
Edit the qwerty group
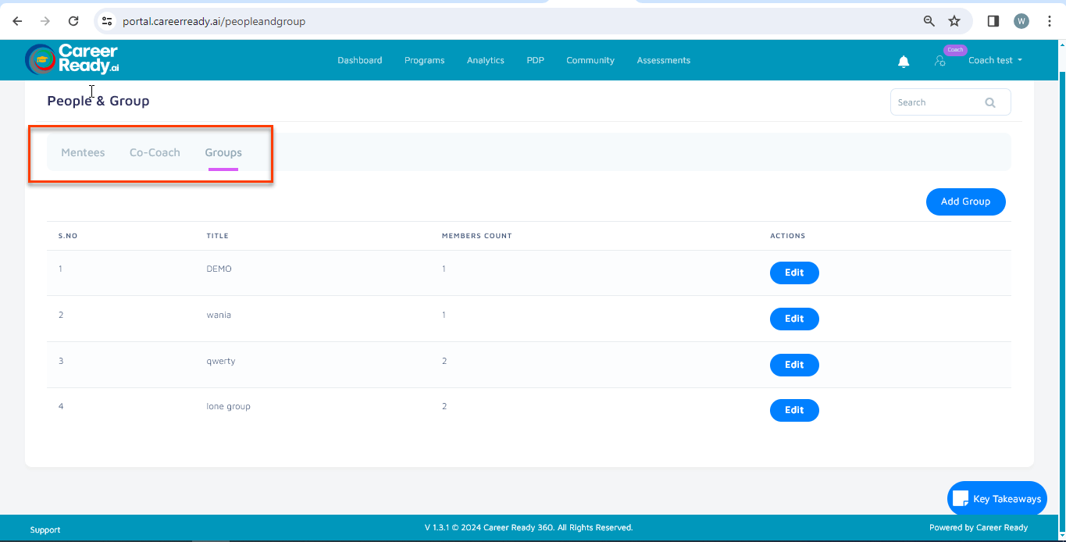click(794, 365)
